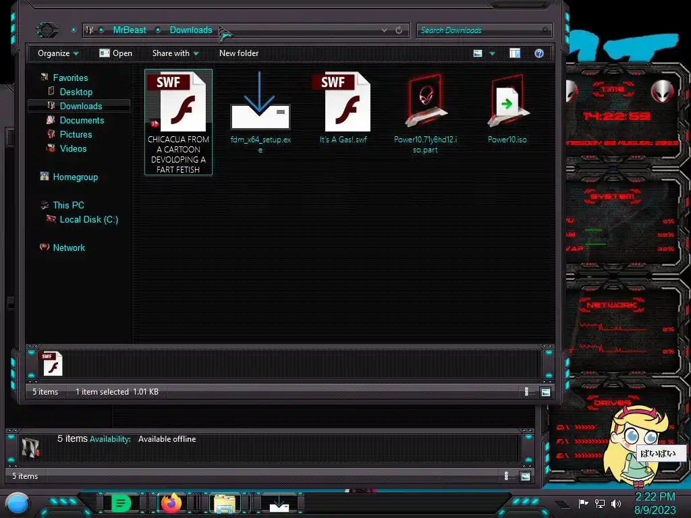The width and height of the screenshot is (691, 518).
Task: Click the Action Center flag icon
Action: 583,503
